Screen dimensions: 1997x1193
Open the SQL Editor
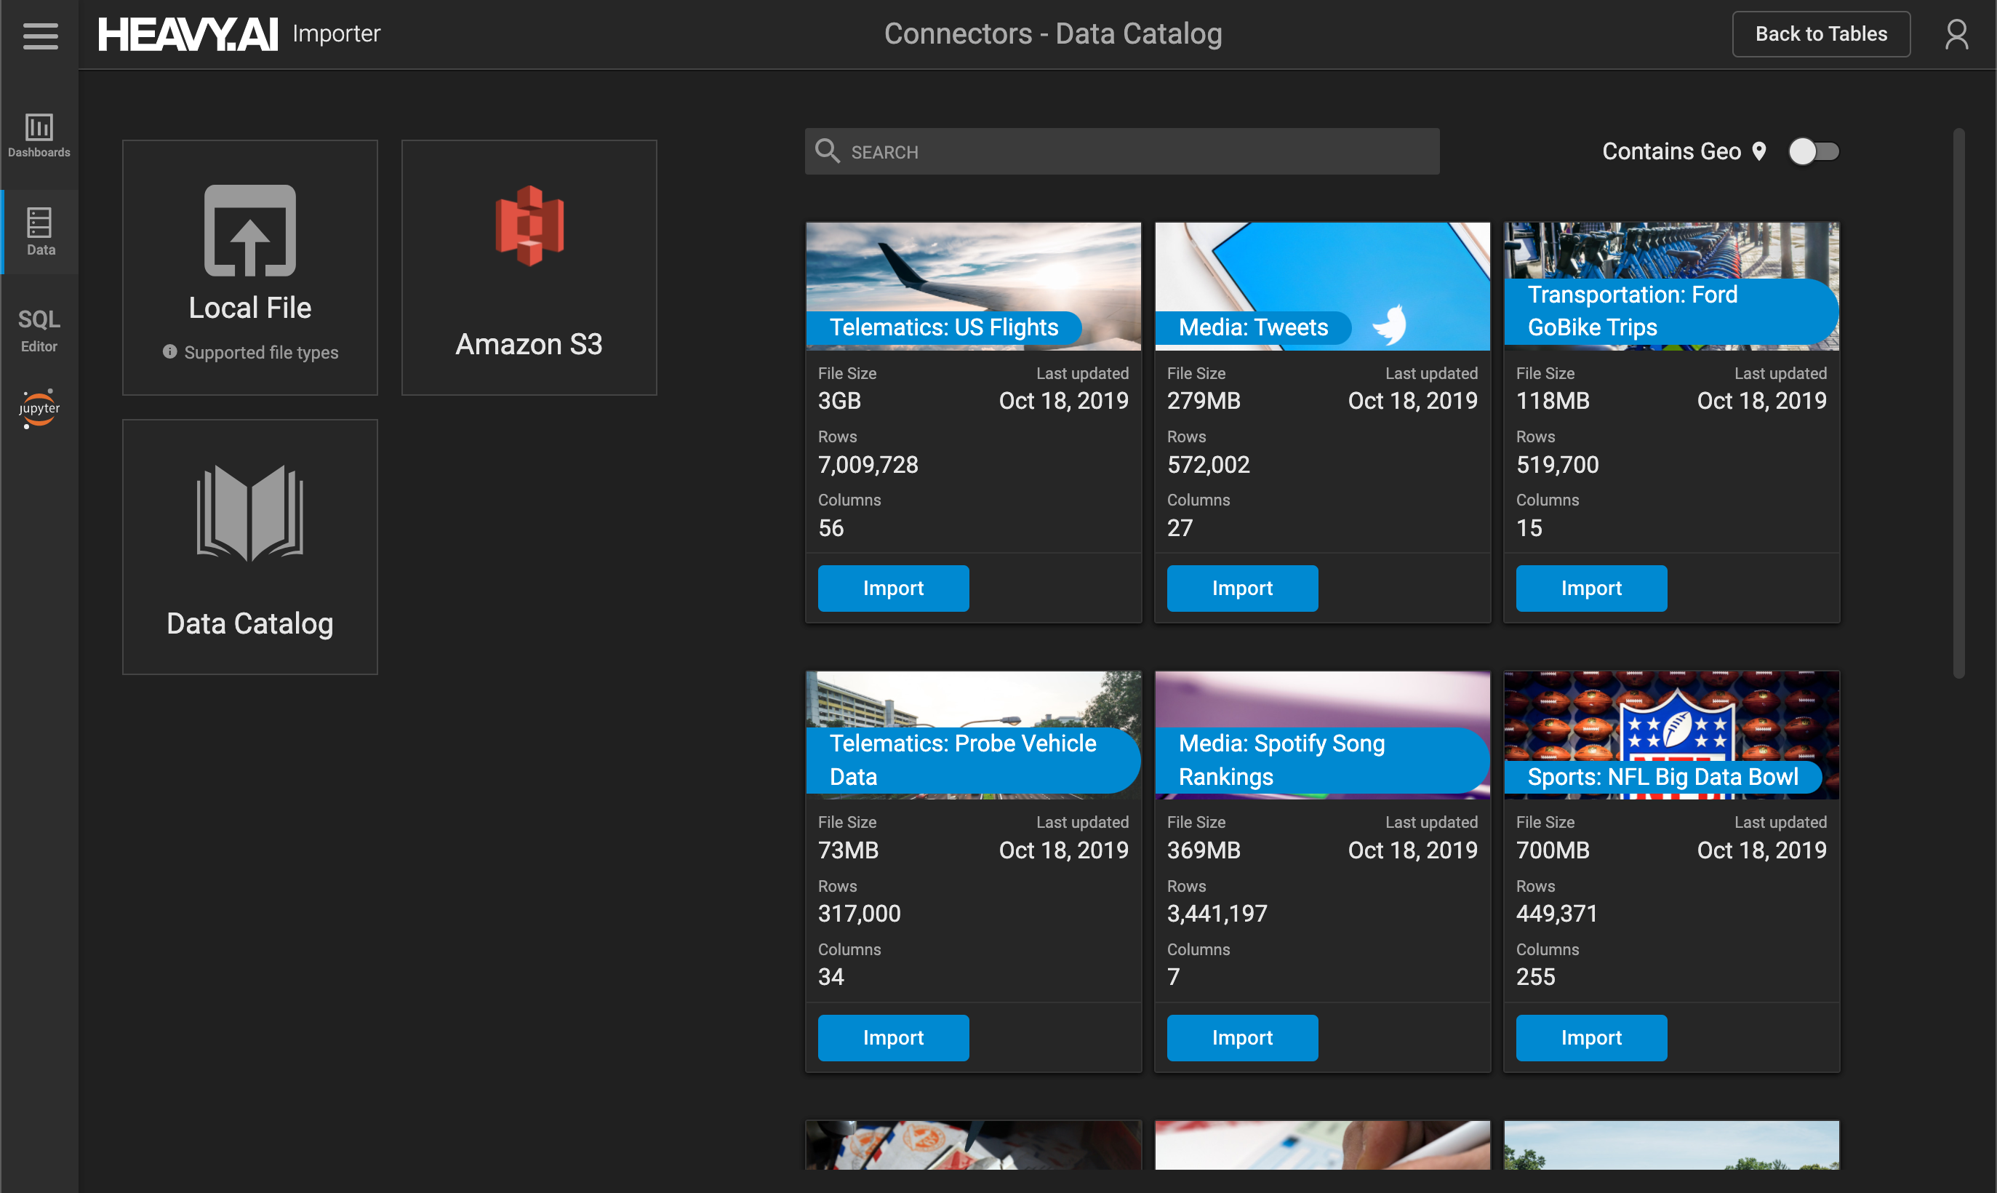coord(39,330)
